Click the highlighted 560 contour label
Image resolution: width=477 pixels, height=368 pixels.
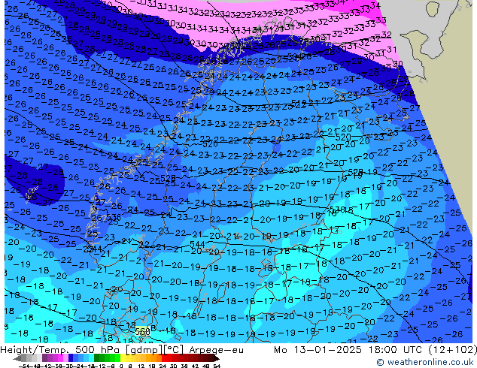(142, 331)
